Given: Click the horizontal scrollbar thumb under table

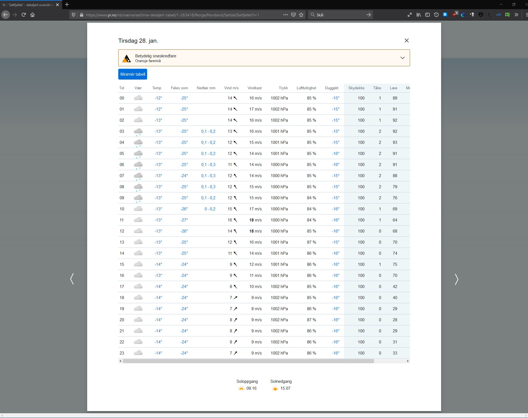Looking at the screenshot, I should point(248,361).
